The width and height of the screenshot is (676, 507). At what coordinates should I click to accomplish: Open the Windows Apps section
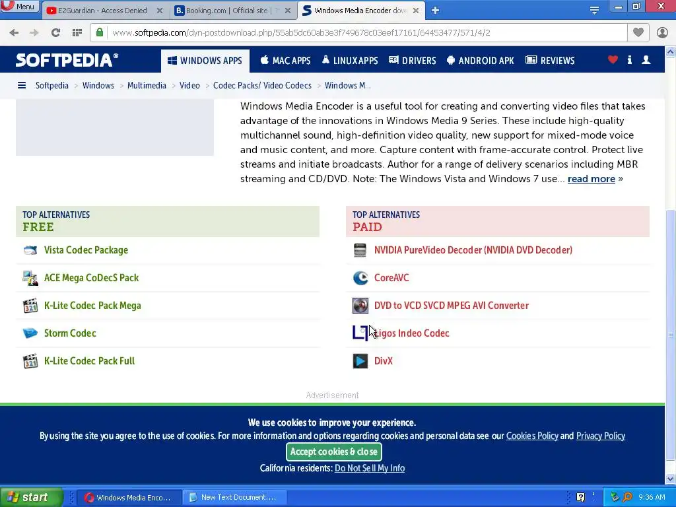pos(205,61)
